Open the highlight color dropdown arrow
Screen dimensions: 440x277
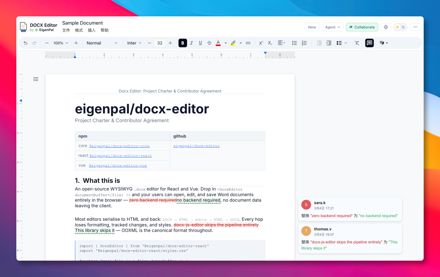[241, 43]
